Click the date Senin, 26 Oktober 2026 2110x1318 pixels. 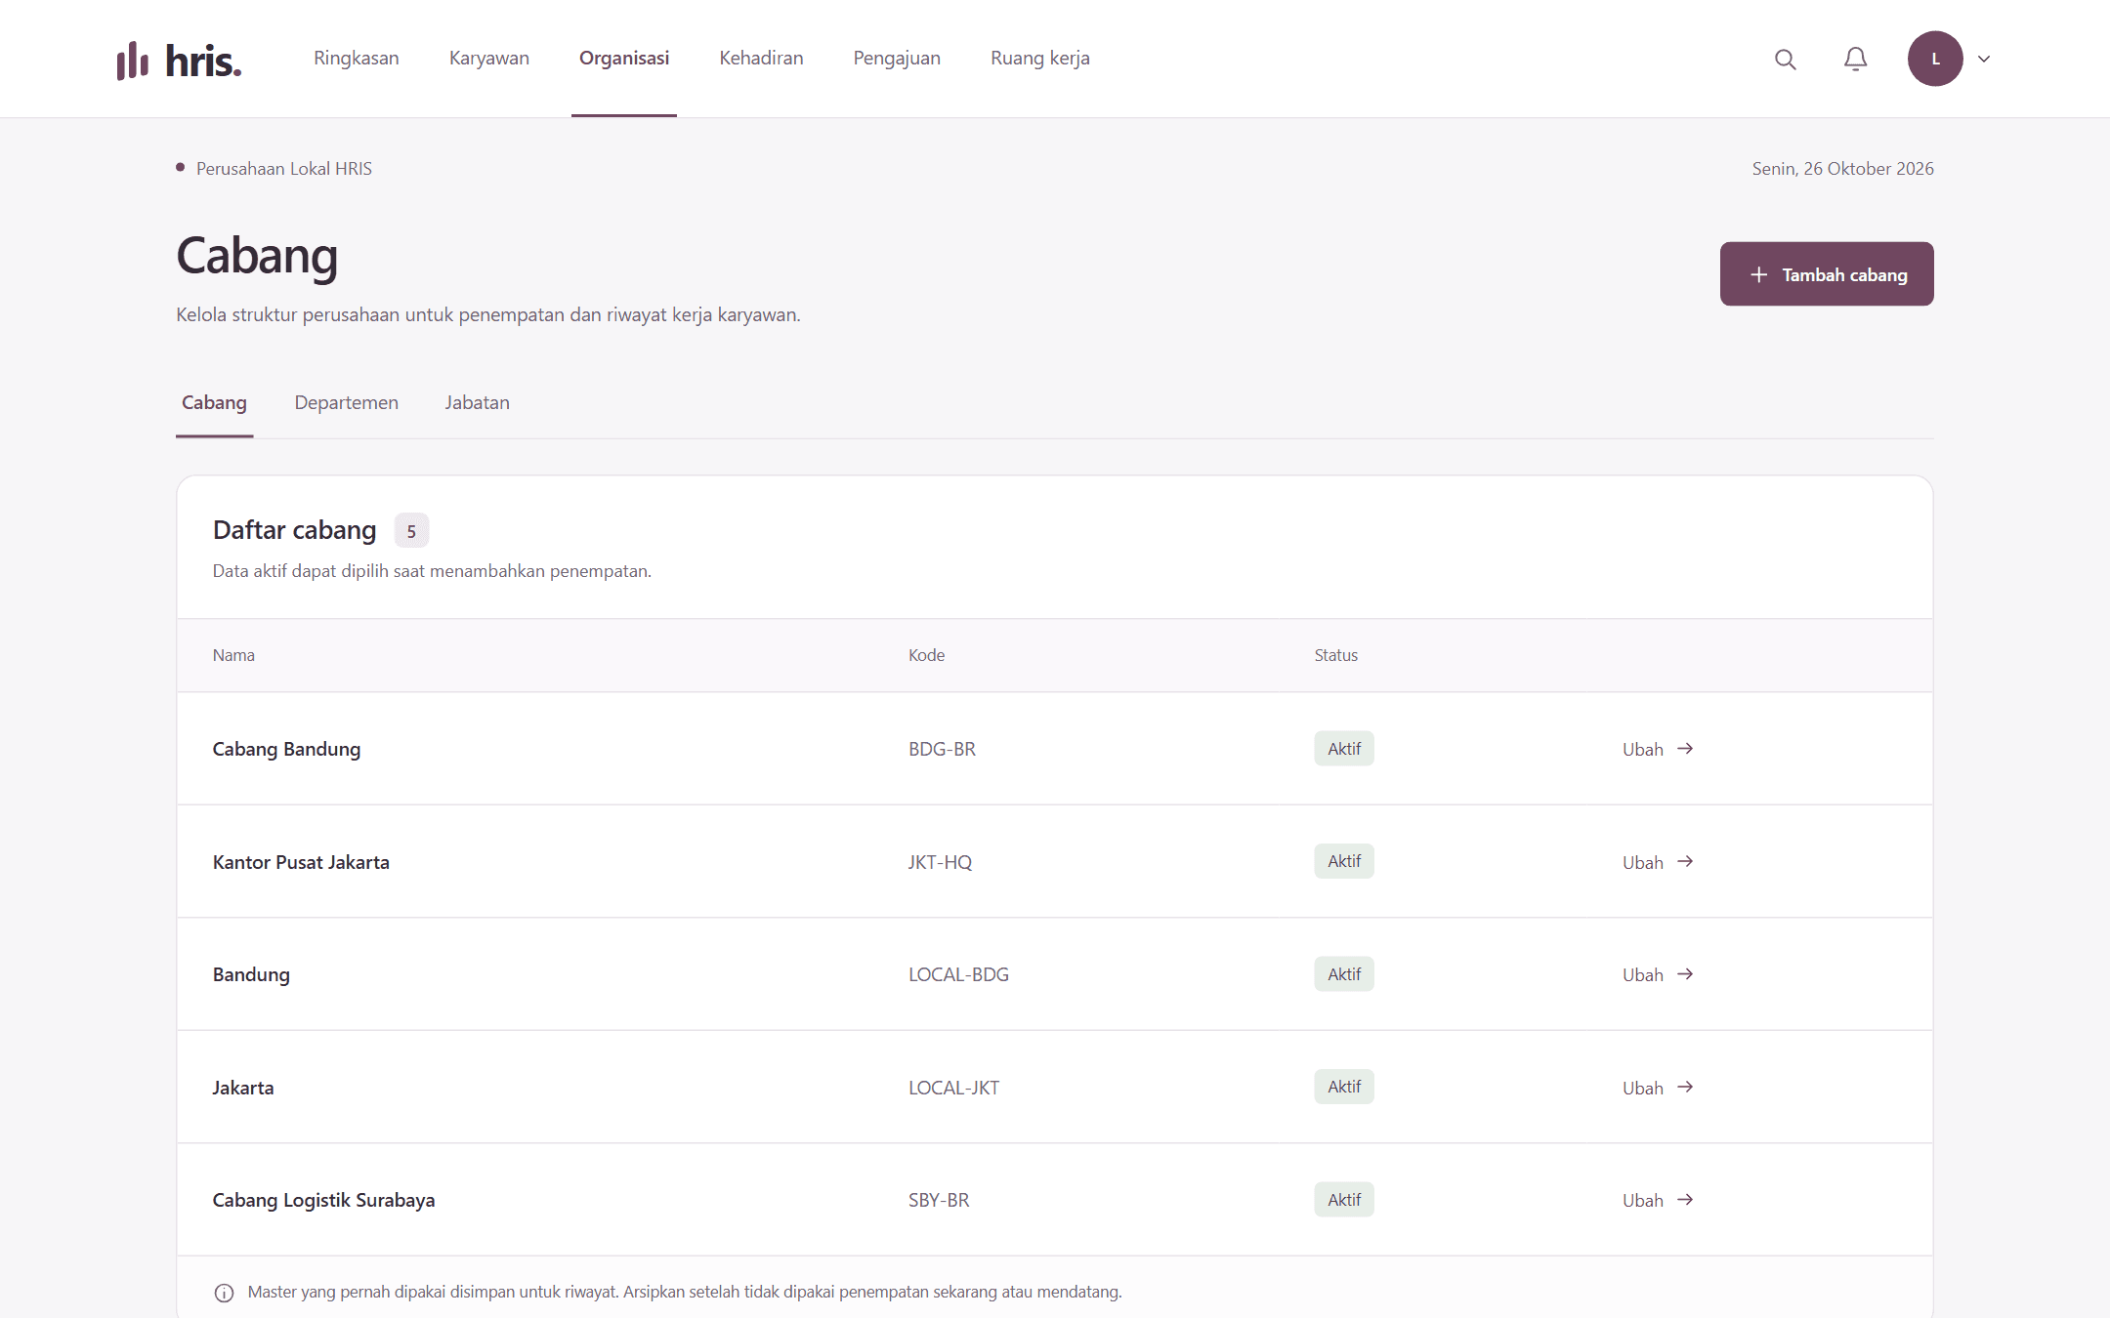1842,168
